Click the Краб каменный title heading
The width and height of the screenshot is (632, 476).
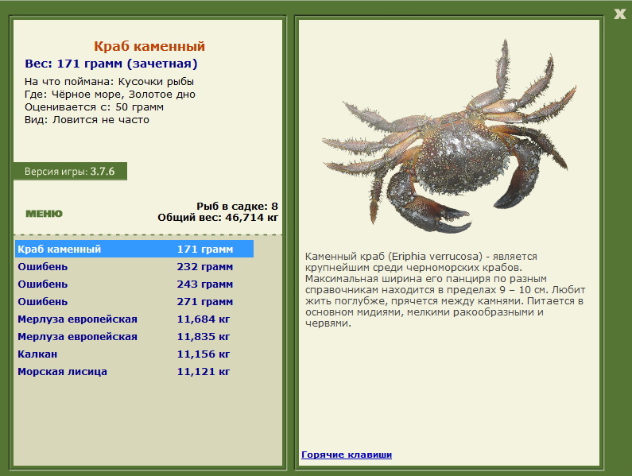[149, 46]
